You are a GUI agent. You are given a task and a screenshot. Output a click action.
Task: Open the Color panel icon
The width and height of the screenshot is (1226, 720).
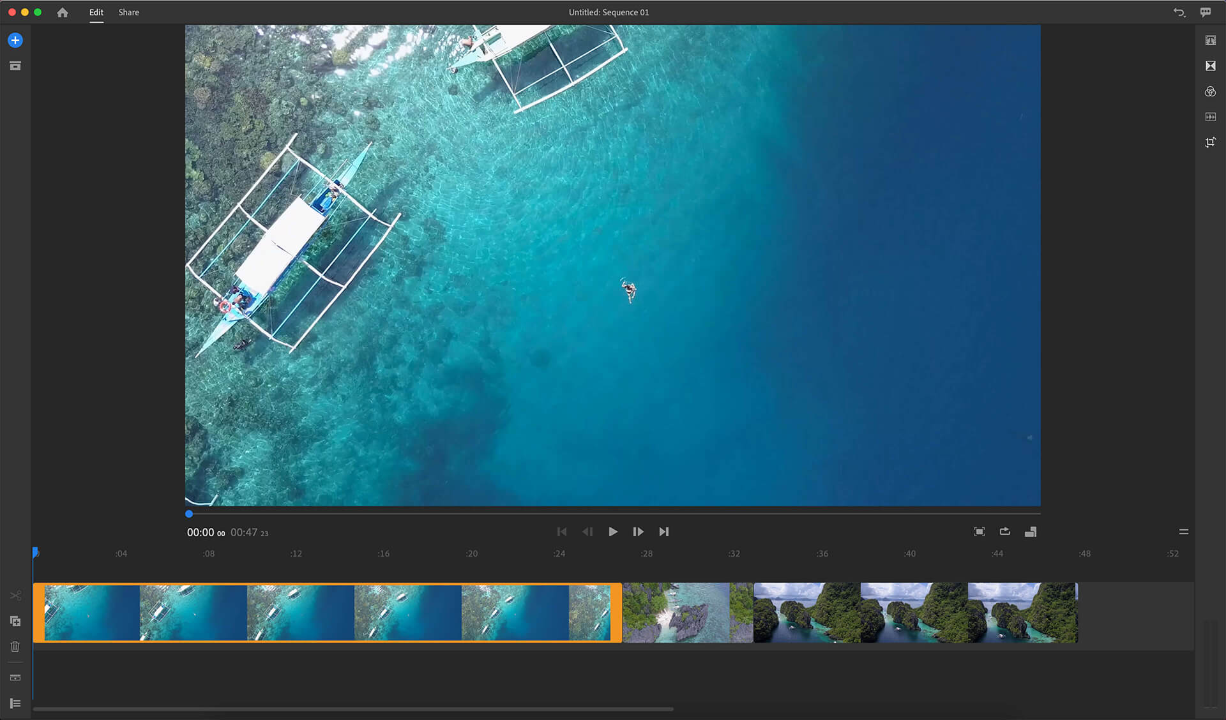1210,91
